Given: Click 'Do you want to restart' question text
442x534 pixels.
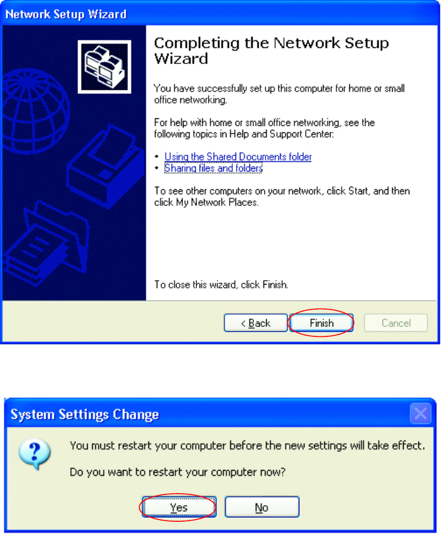Looking at the screenshot, I should (x=177, y=472).
